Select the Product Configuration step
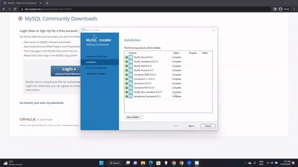The height and width of the screenshot is (167, 298). coord(96,68)
